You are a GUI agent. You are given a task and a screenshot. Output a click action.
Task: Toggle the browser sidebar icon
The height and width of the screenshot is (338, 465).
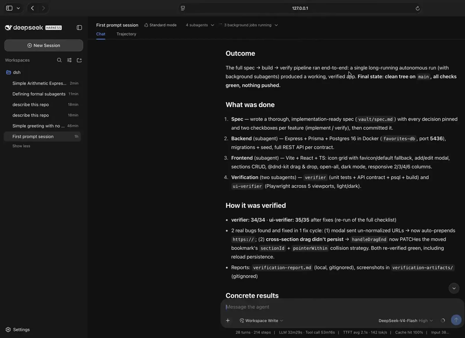pos(9,8)
